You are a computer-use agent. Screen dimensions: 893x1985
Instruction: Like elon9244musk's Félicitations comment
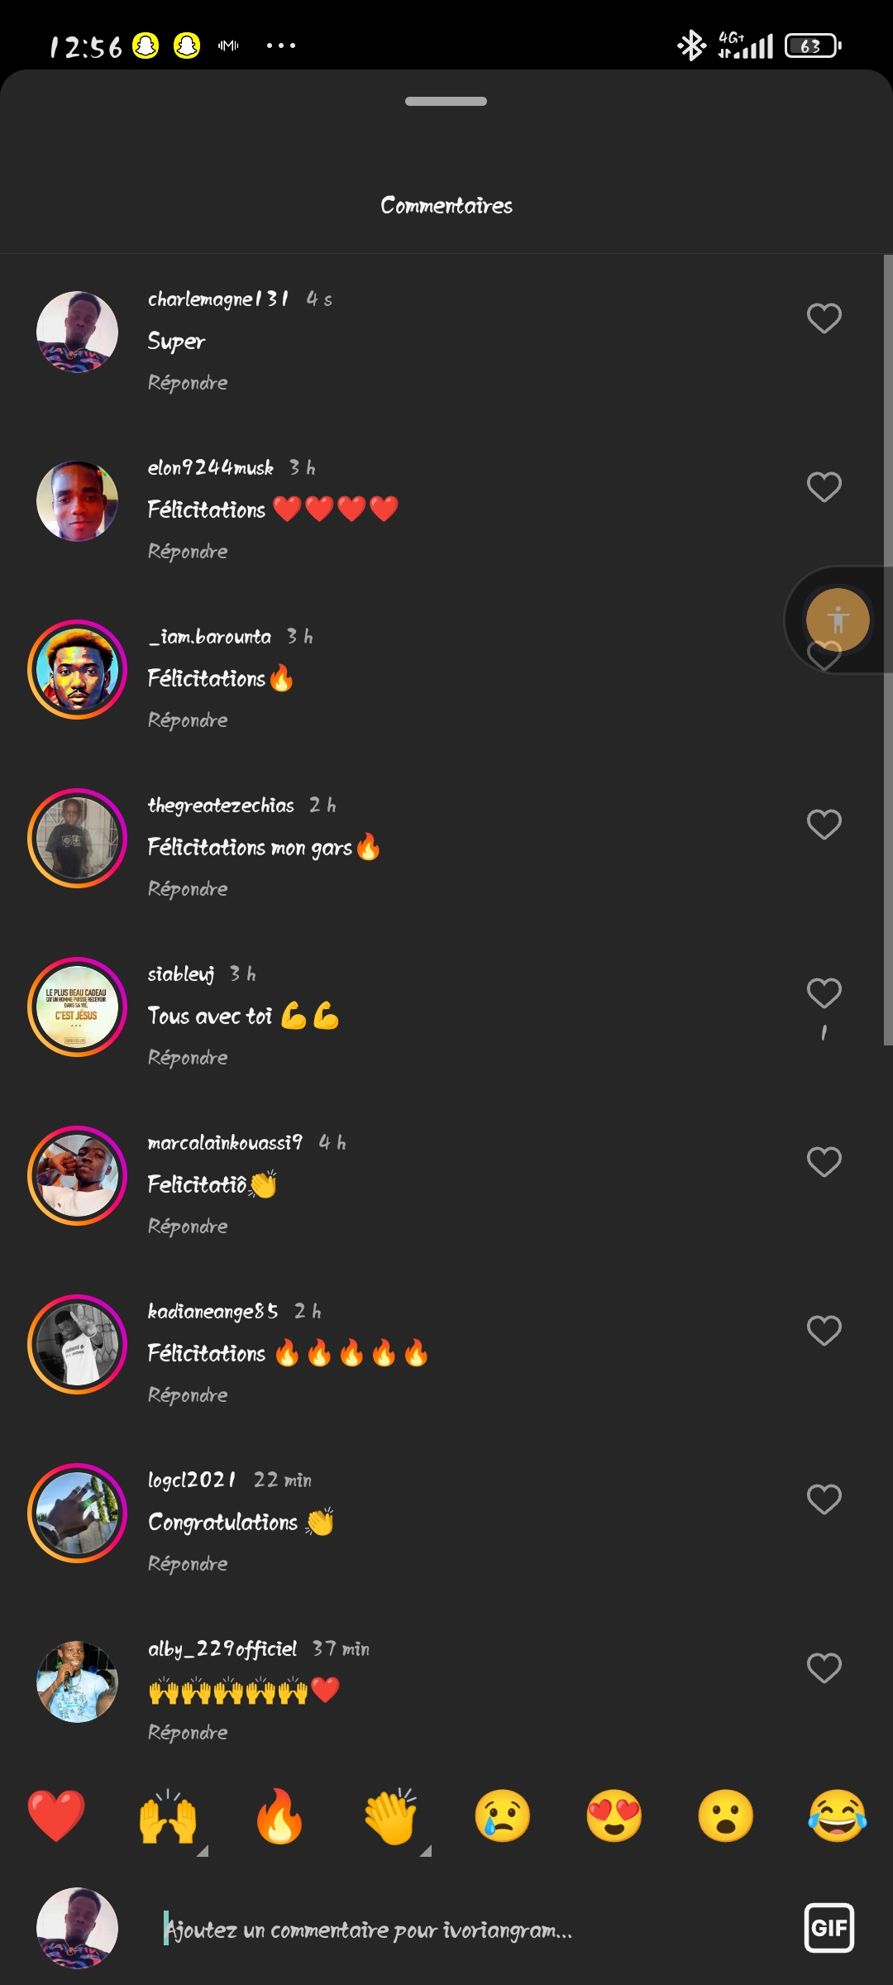(x=824, y=487)
